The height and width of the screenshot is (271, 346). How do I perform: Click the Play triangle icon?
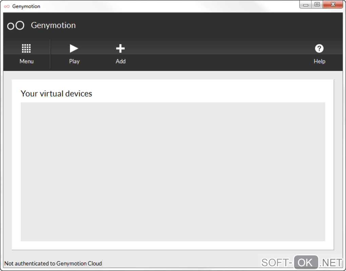point(74,49)
